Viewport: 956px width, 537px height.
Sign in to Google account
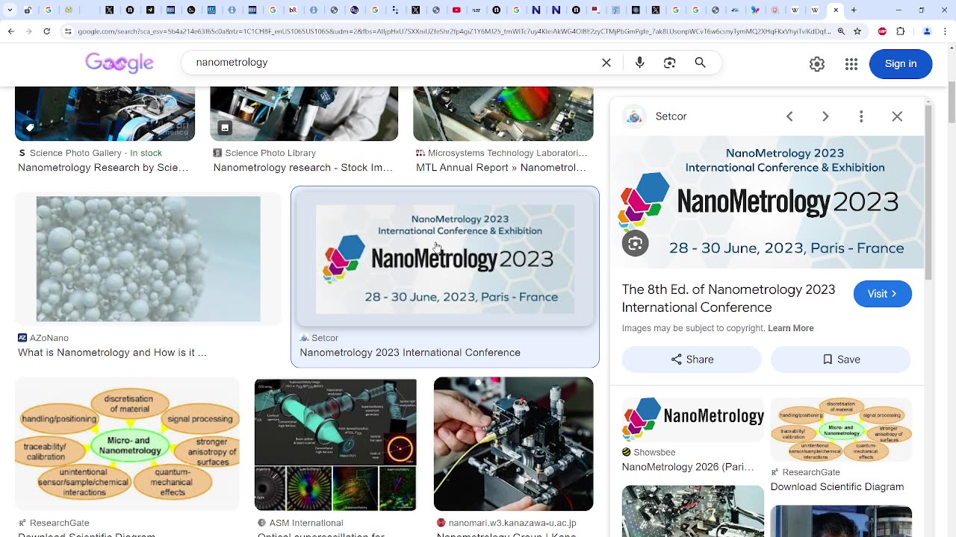pyautogui.click(x=901, y=64)
